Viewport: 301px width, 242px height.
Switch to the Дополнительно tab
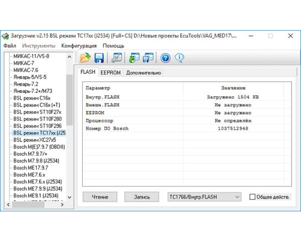143,72
